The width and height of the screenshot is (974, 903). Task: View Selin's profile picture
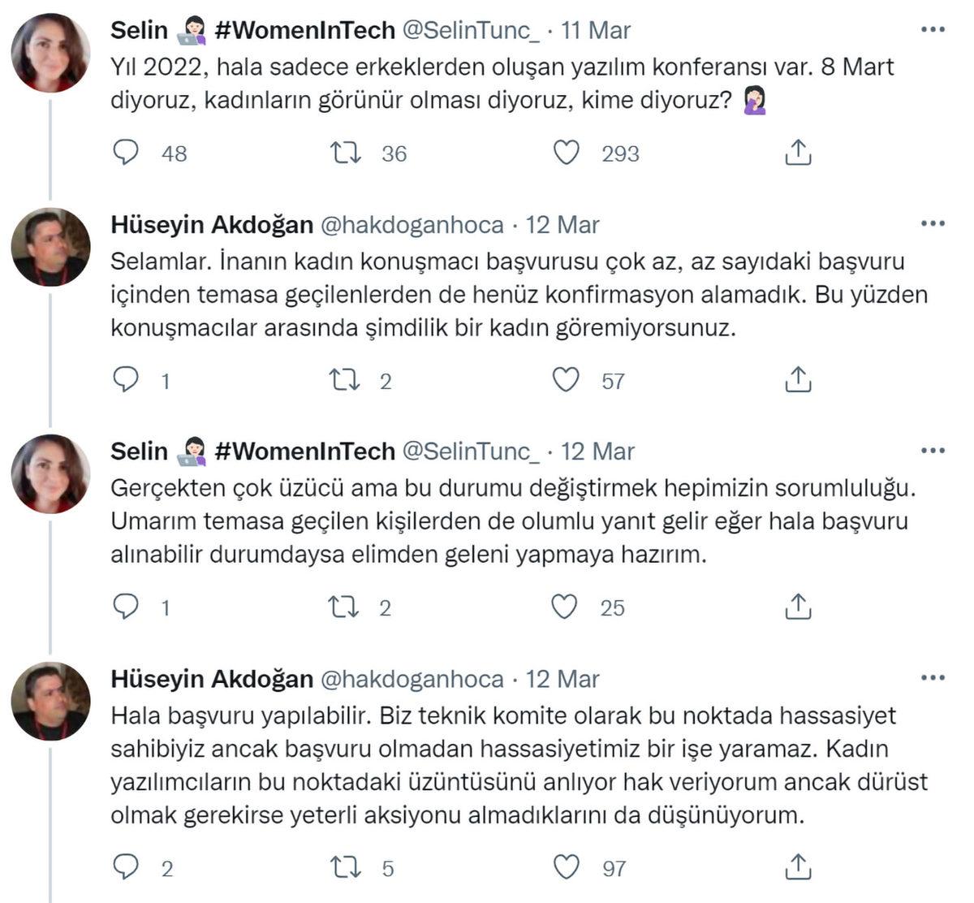click(x=50, y=50)
